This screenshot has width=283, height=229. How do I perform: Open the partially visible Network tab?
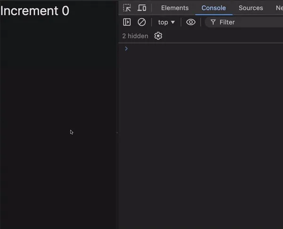279,8
